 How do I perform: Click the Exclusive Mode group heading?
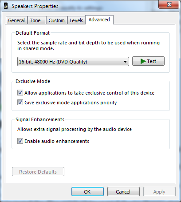[33, 81]
